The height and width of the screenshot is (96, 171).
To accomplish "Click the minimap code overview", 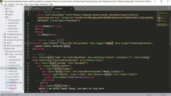I will [x=162, y=18].
